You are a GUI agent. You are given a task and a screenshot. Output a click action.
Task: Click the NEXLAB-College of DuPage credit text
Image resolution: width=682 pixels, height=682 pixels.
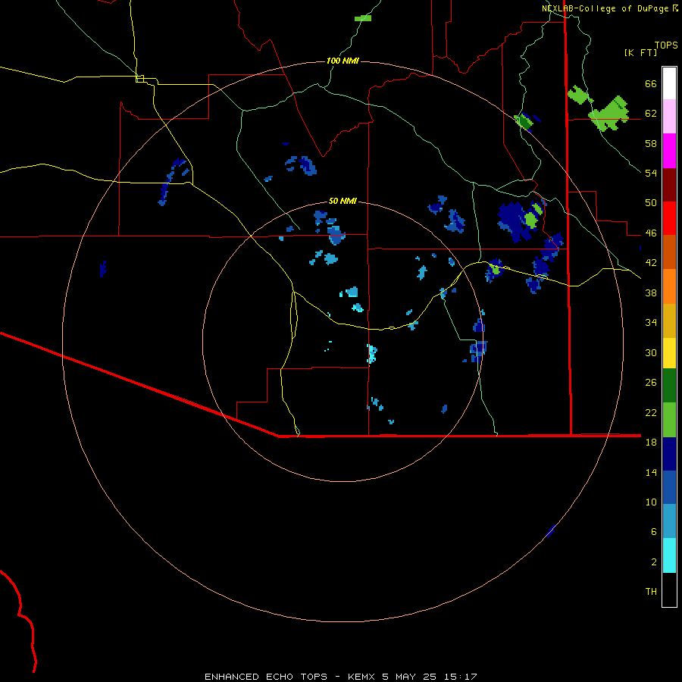606,8
